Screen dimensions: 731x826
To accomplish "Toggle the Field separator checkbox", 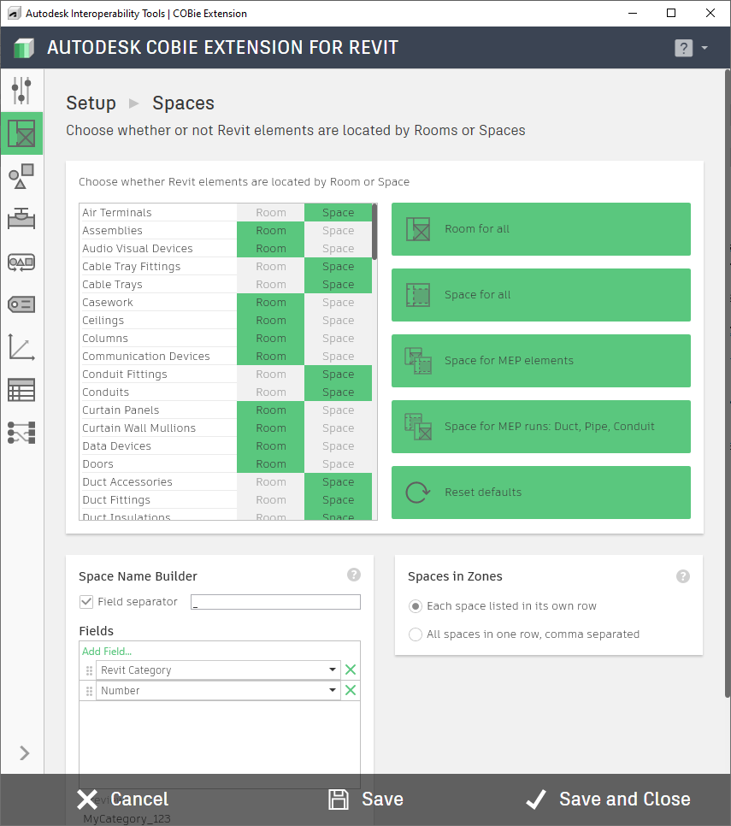I will (86, 602).
